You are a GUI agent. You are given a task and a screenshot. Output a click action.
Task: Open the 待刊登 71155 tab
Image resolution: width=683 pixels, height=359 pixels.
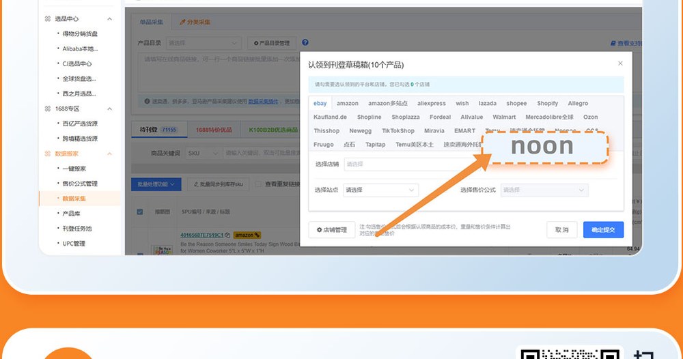point(159,130)
